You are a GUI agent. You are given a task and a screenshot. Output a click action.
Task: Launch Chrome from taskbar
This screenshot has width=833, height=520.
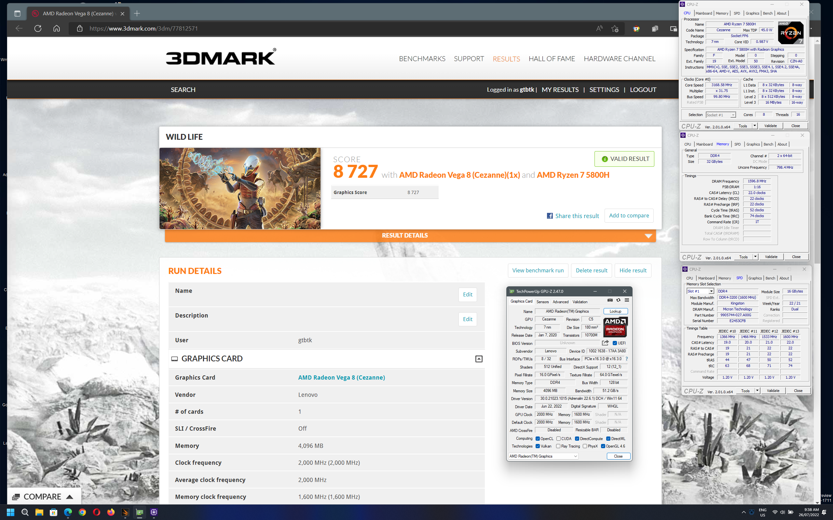[x=82, y=512]
